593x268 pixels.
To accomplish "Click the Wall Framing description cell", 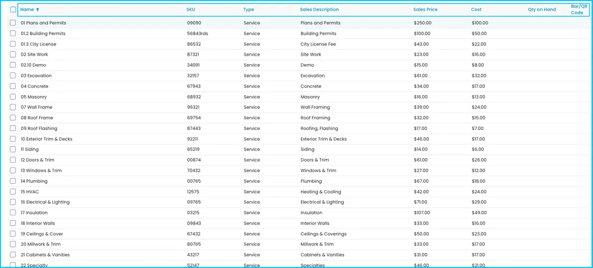I will [x=315, y=107].
